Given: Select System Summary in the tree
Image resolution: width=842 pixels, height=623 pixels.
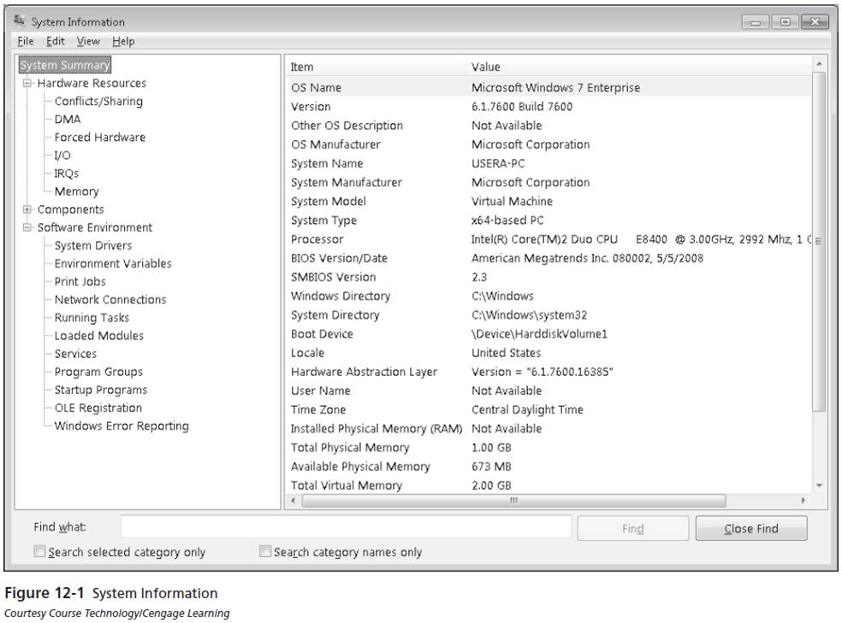Looking at the screenshot, I should (64, 65).
